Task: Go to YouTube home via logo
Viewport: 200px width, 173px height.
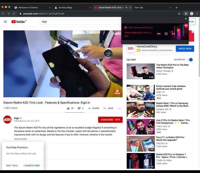Action: 19,21
